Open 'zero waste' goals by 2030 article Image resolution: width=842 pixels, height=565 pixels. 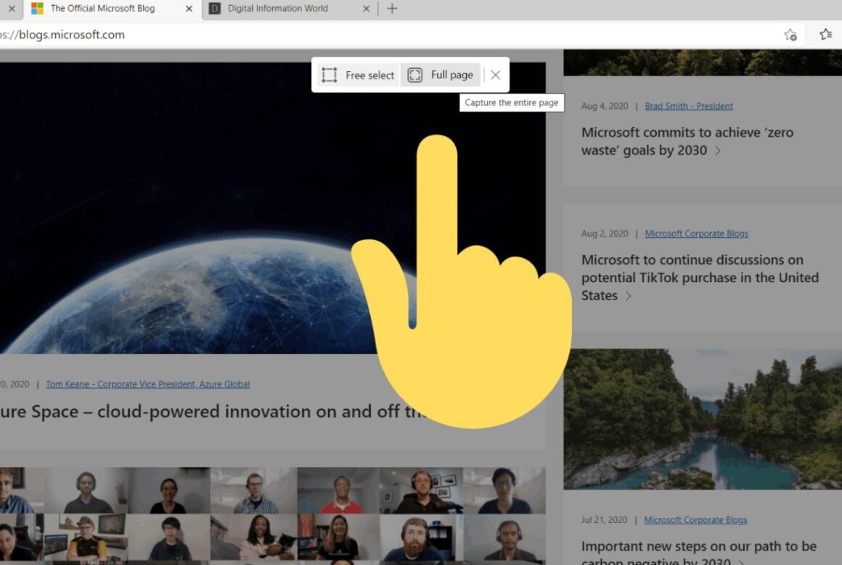coord(687,141)
